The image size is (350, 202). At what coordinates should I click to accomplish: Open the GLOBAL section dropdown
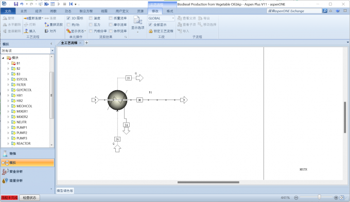[x=173, y=18]
